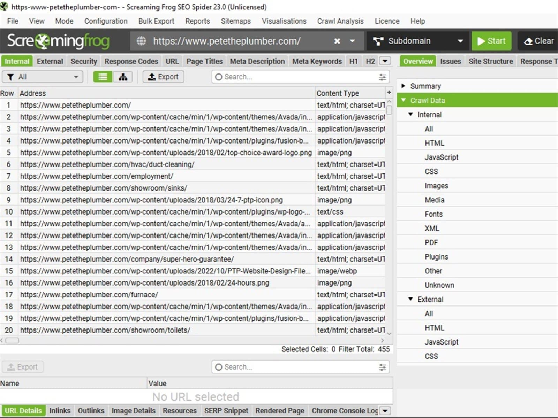Image resolution: width=558 pixels, height=418 pixels.
Task: Open URL history dropdown arrow
Action: tap(353, 41)
